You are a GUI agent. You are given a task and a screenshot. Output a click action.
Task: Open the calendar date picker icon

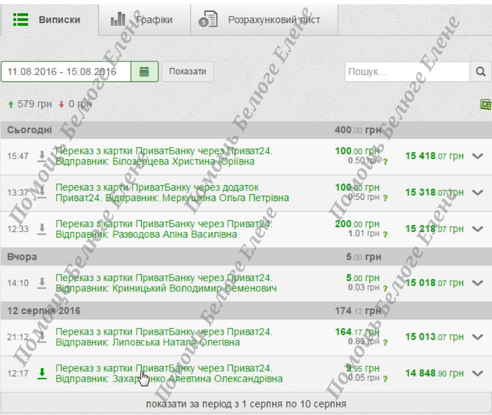(x=144, y=72)
